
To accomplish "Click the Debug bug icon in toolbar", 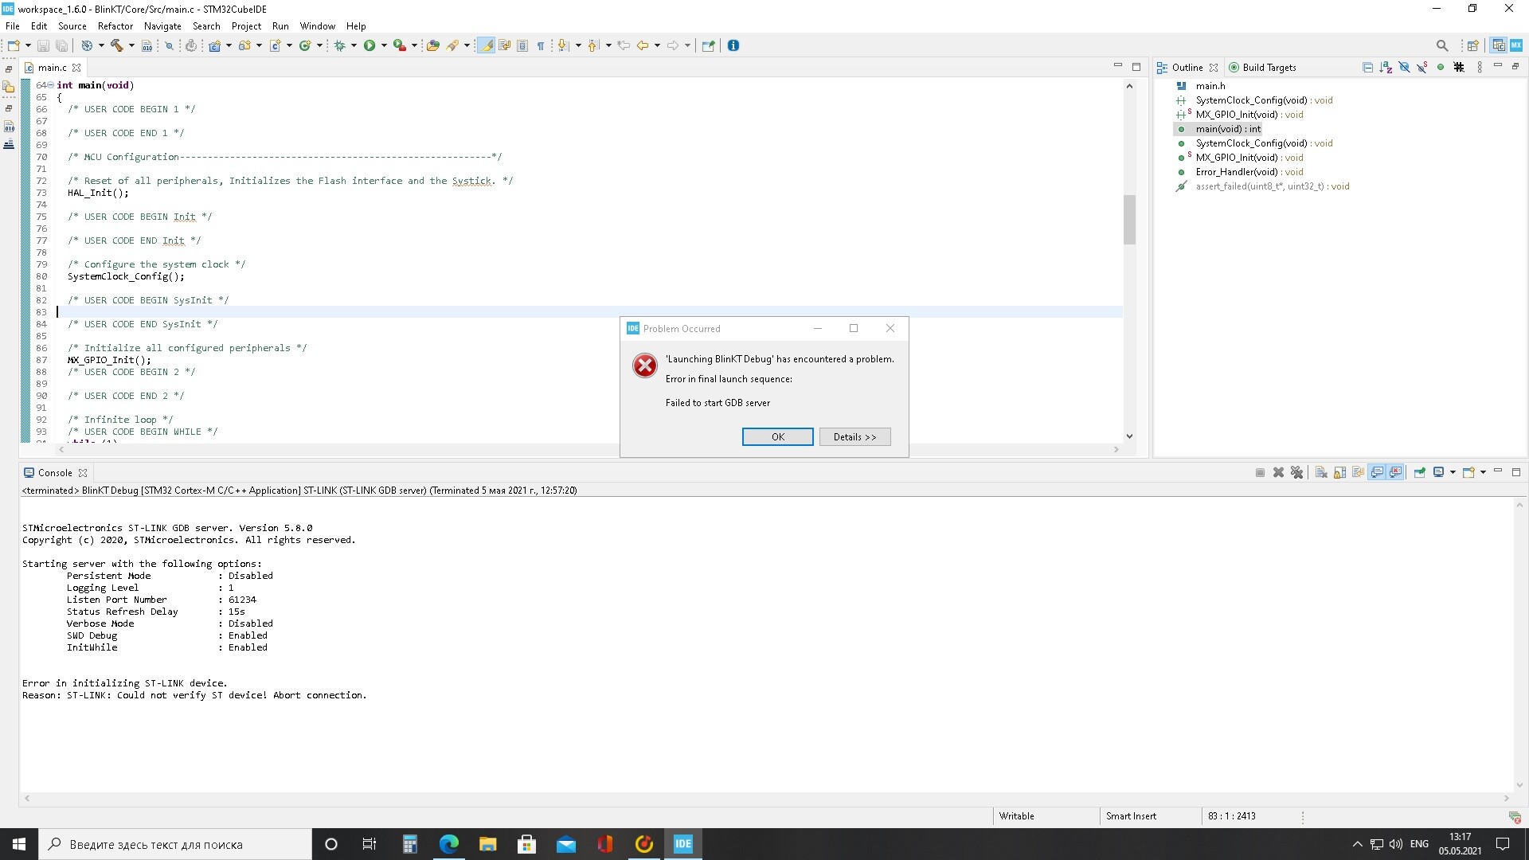I will coord(339,45).
